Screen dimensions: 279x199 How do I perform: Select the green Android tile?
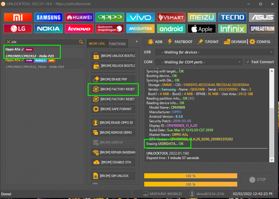point(171,29)
